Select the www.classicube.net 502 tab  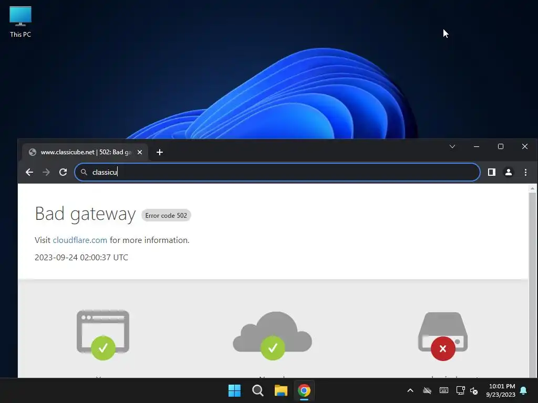coord(85,152)
